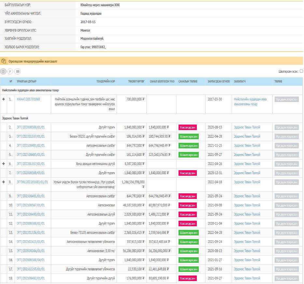The width and height of the screenshot is (304, 284).
Task: Click the Шалгарсан status badge in row 3
Action: tap(188, 137)
